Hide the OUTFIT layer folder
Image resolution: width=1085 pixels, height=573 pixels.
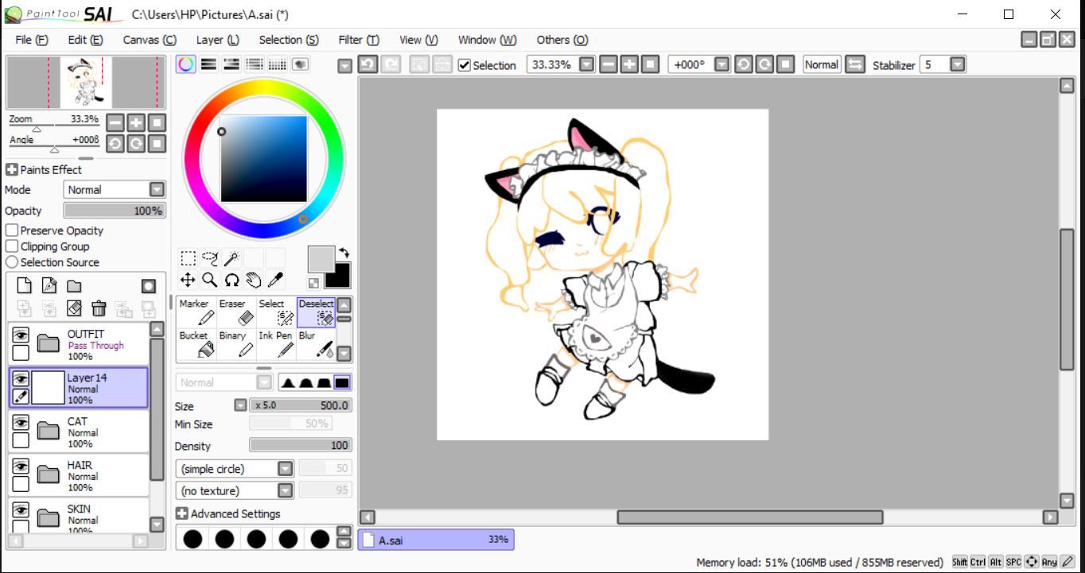tap(21, 335)
